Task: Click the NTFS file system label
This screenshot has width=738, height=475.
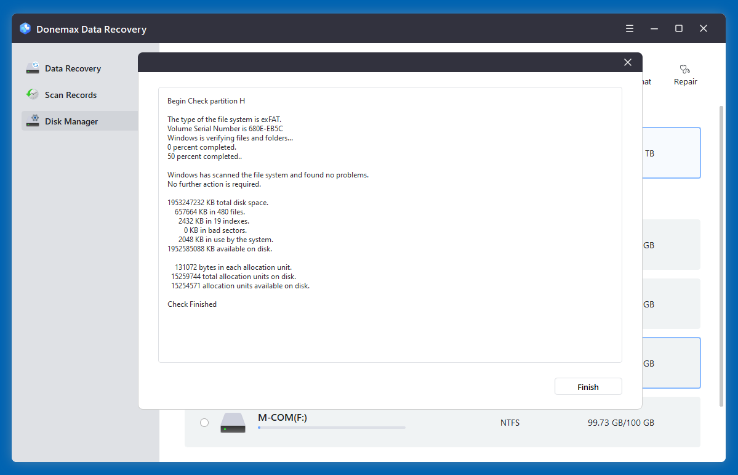Action: coord(510,422)
